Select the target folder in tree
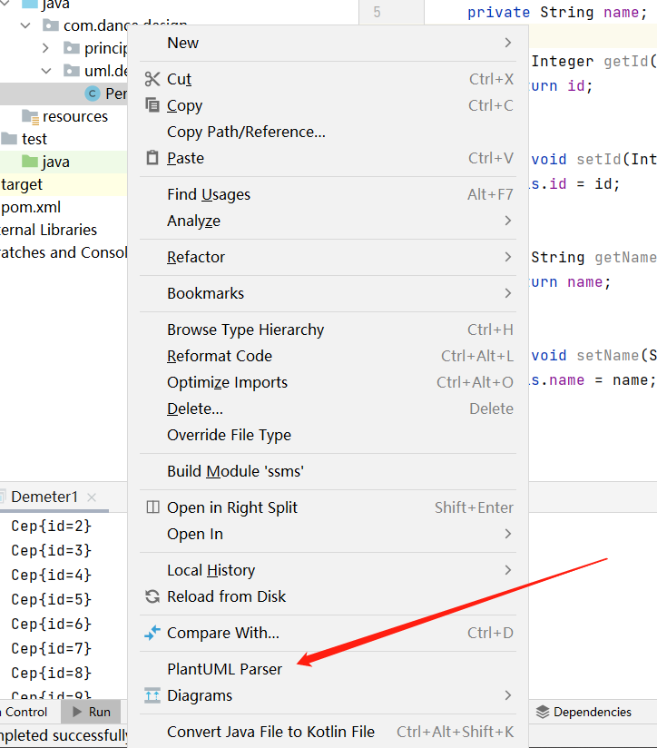This screenshot has width=657, height=748. tap(22, 184)
